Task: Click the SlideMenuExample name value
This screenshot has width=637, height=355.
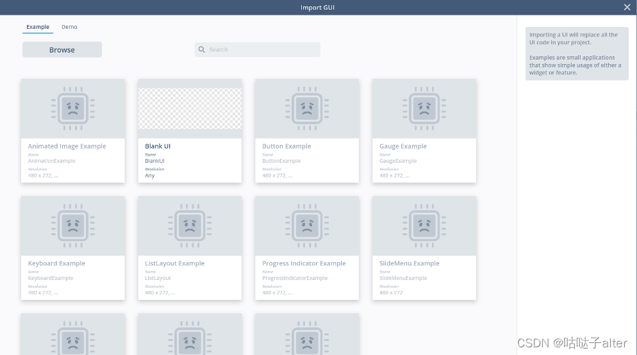Action: click(403, 278)
